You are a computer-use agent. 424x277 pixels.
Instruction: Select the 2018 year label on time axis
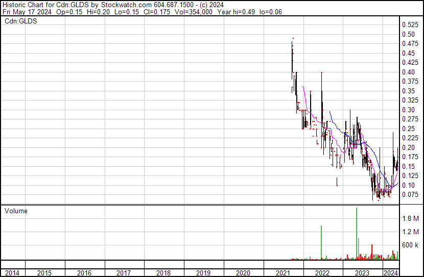tap(163, 272)
